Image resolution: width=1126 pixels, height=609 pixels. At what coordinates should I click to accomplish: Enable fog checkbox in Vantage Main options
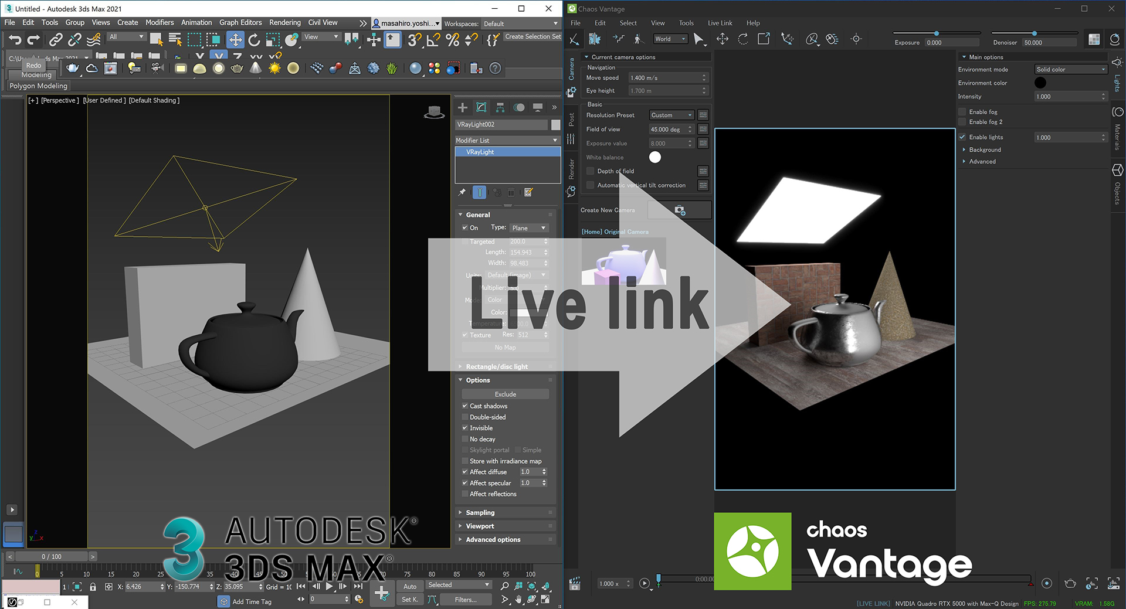tap(962, 111)
